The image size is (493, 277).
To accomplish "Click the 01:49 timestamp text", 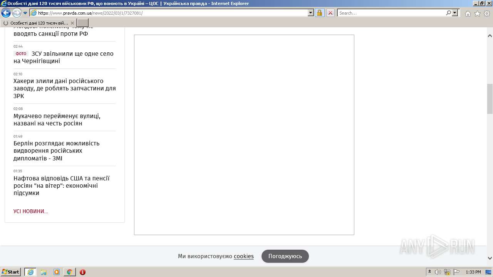I will click(18, 137).
